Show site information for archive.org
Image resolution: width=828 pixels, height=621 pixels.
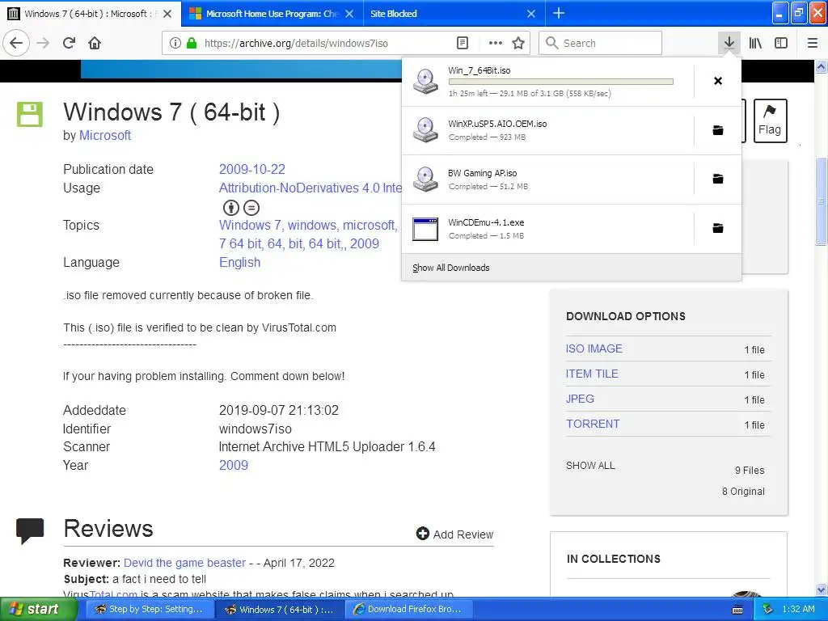[175, 43]
